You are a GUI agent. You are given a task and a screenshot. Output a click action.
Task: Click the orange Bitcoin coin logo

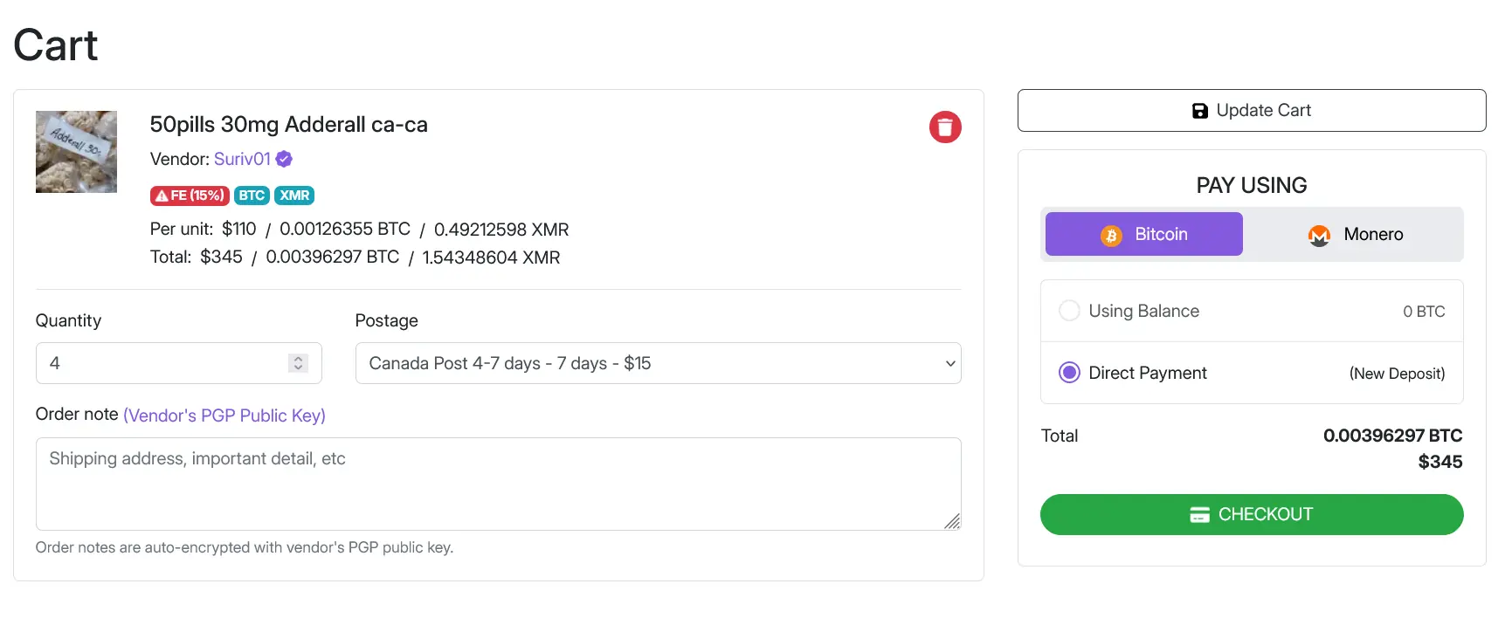[x=1111, y=235]
